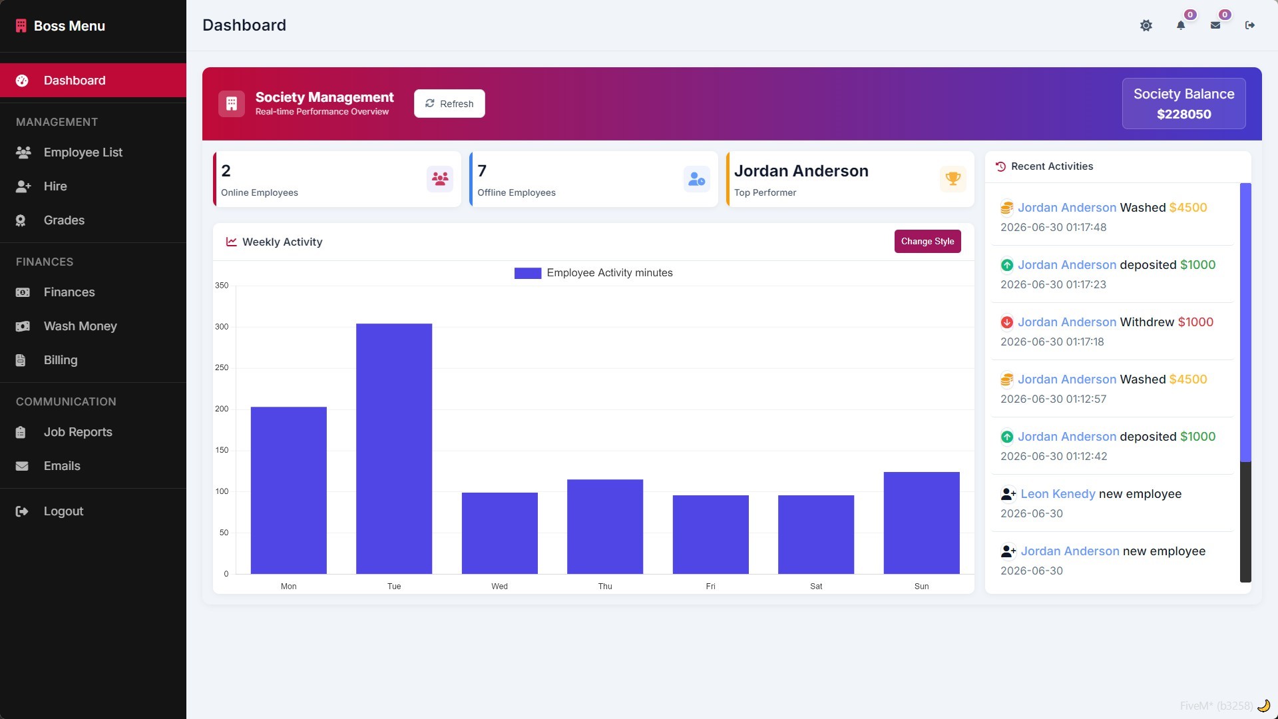Change the weekly activity chart style

click(927, 242)
